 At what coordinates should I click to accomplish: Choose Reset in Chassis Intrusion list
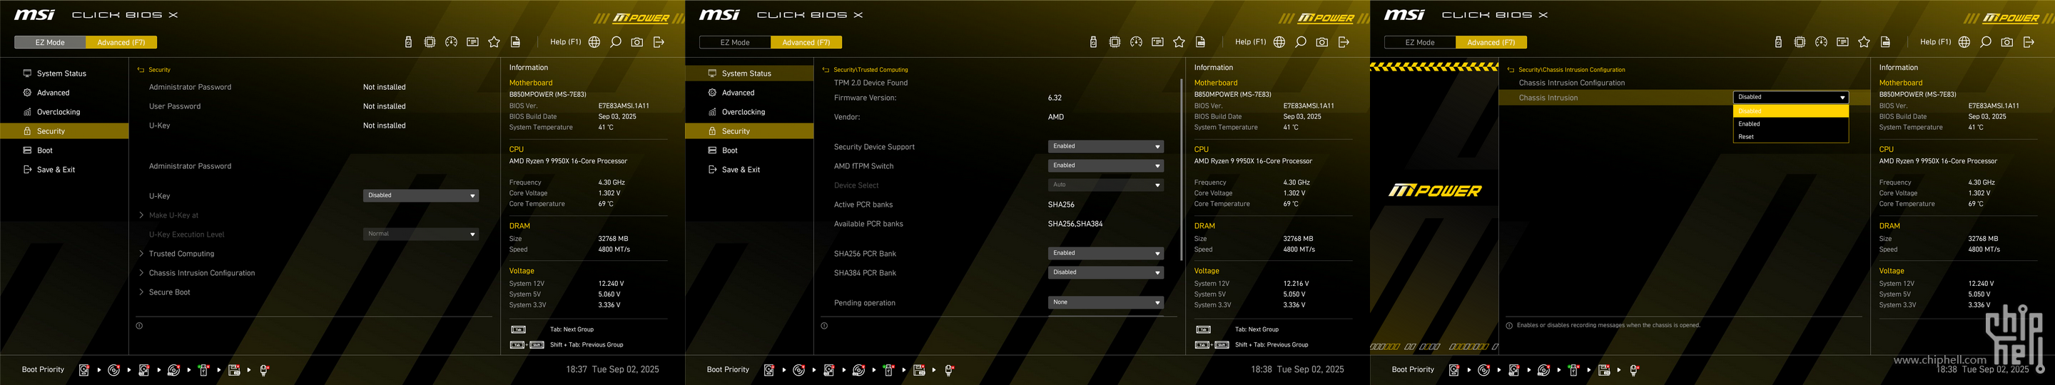pyautogui.click(x=1791, y=137)
